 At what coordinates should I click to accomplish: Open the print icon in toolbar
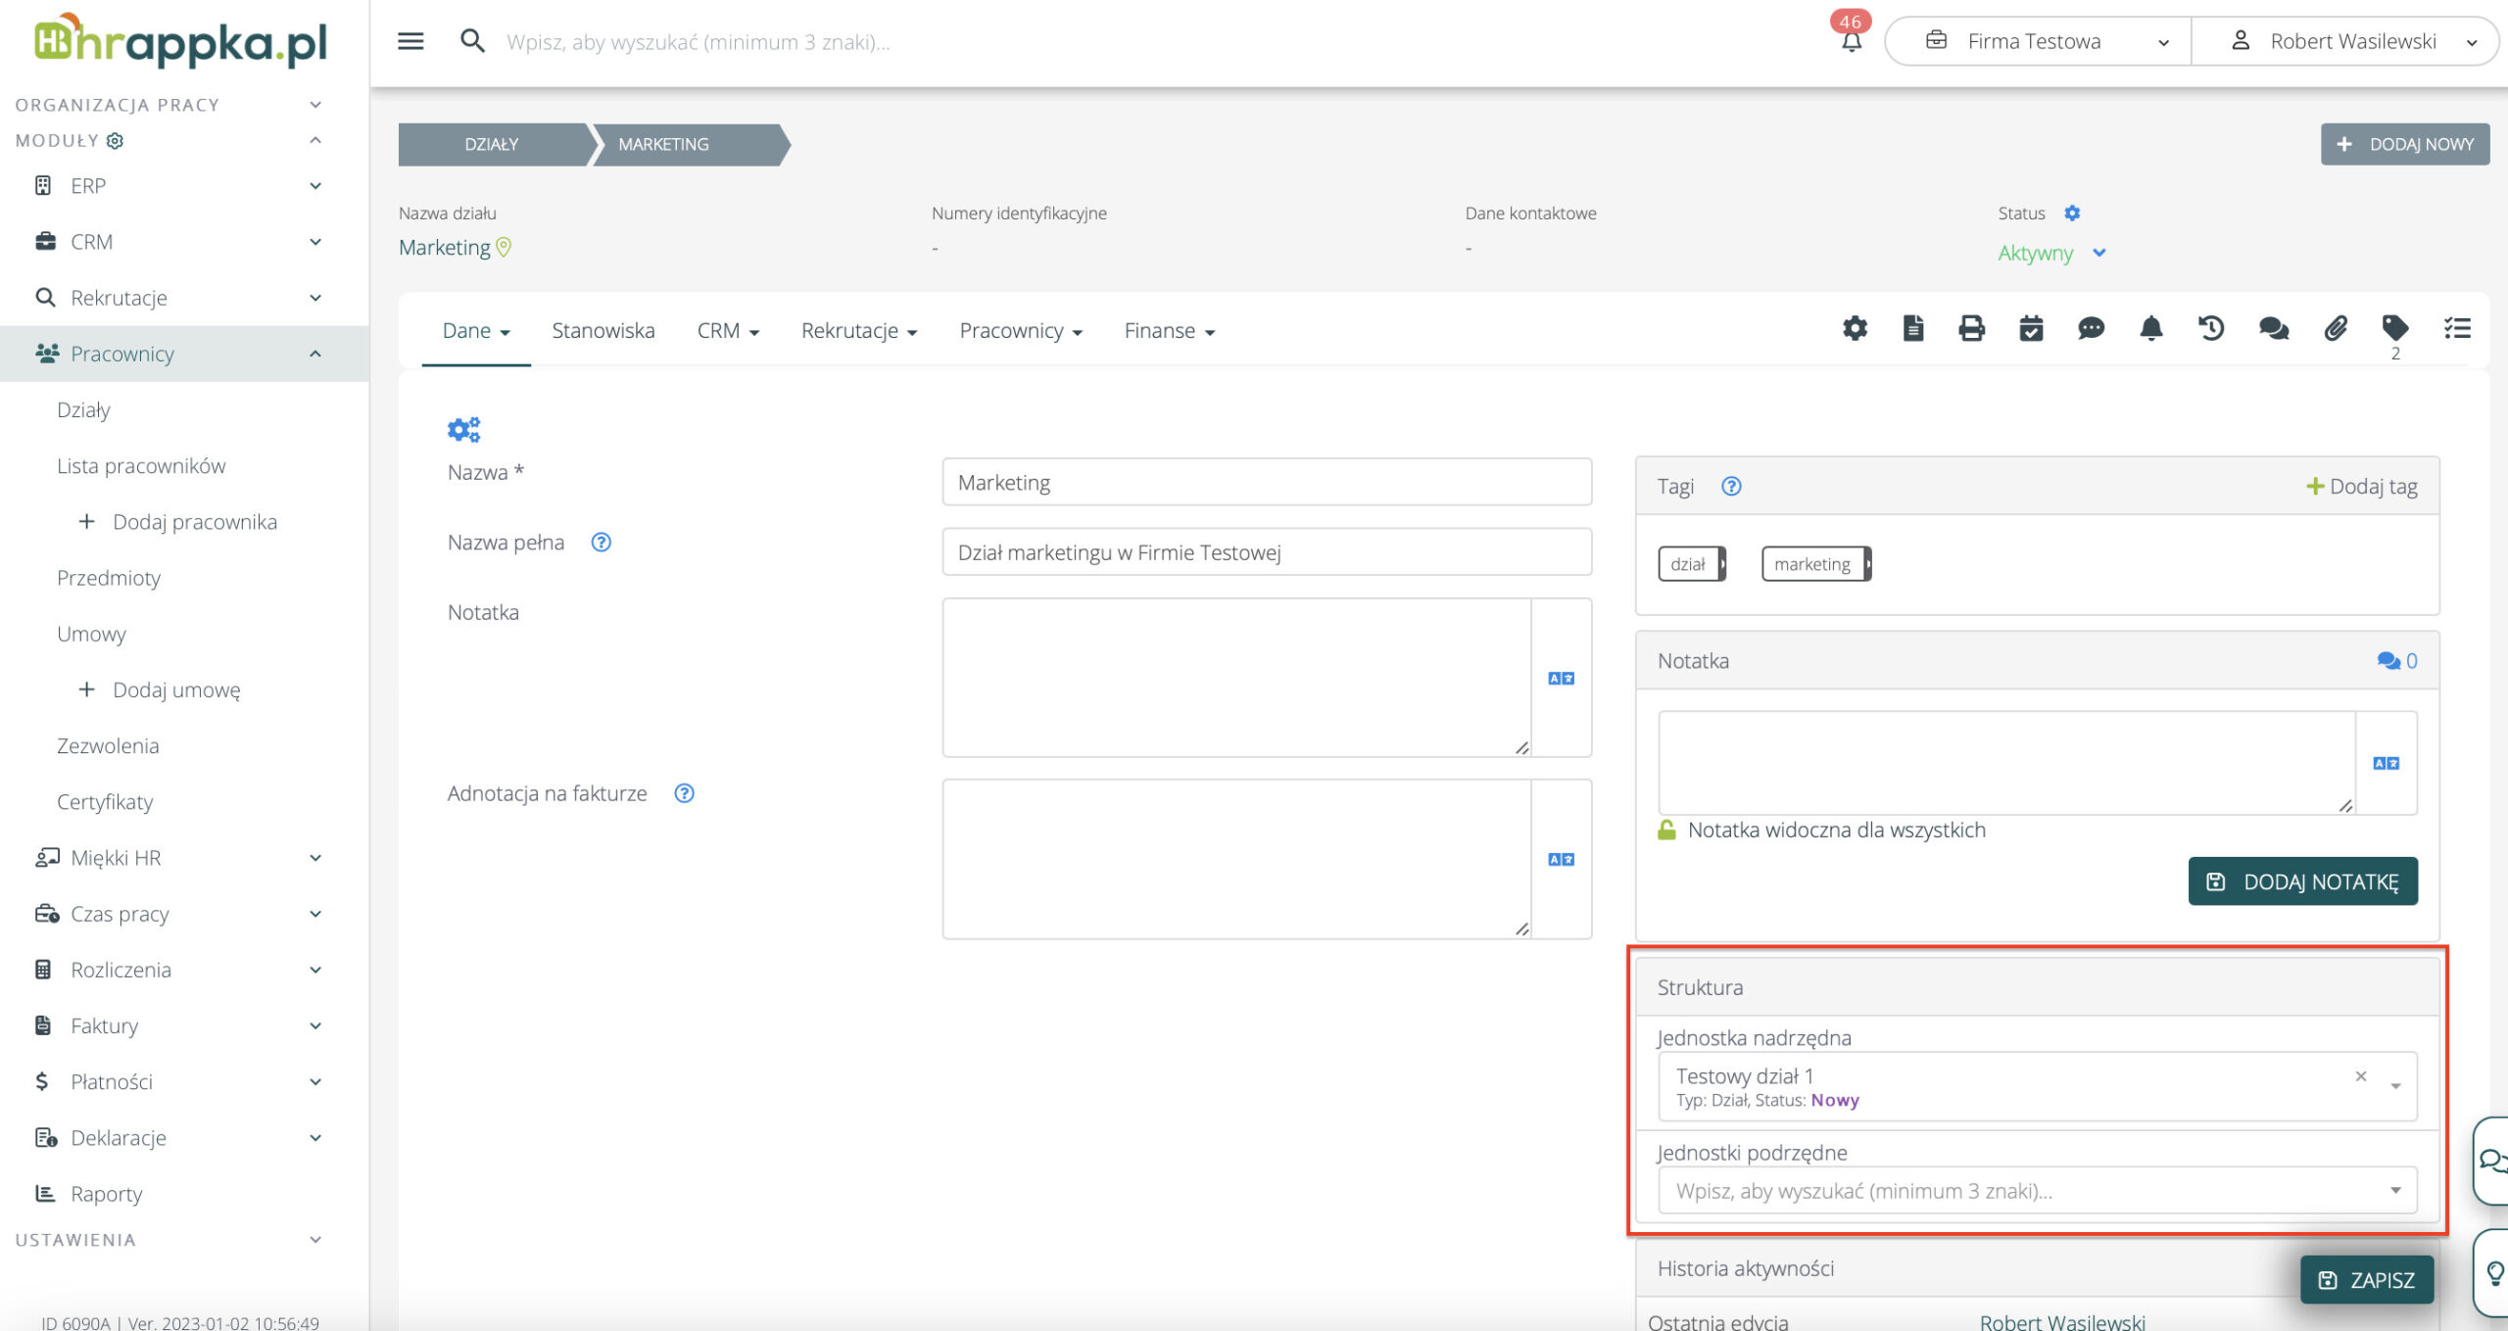pyautogui.click(x=1971, y=328)
